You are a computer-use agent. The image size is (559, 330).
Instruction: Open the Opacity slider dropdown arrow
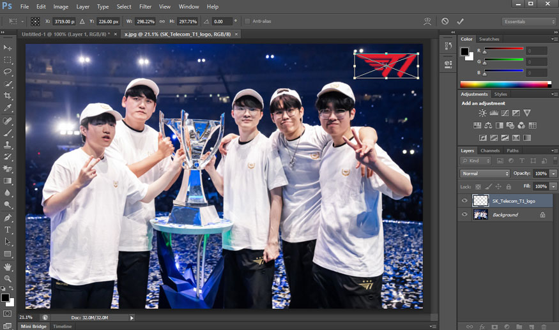pos(553,174)
